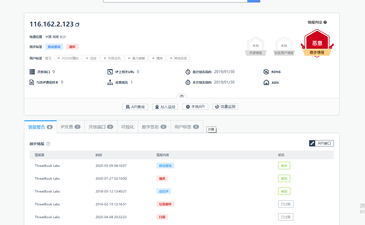The image size is (365, 225).
Task: Focus the search input field at top
Action: [x=175, y=1]
